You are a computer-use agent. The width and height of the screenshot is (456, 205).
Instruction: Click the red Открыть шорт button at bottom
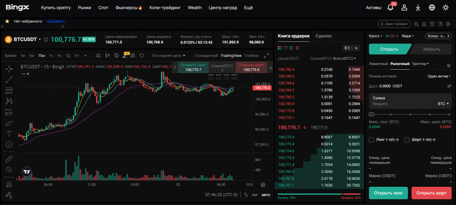coord(431,193)
